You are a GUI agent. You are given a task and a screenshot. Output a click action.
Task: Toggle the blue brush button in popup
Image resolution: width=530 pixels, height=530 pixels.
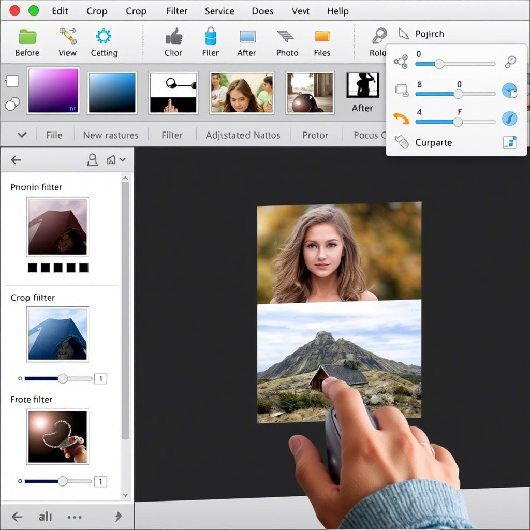(x=509, y=119)
